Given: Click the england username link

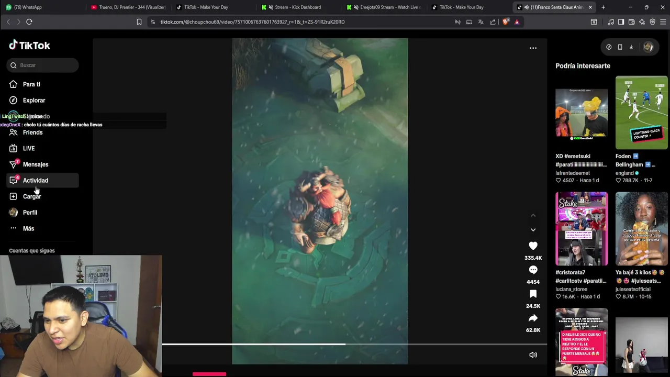Looking at the screenshot, I should click(624, 173).
